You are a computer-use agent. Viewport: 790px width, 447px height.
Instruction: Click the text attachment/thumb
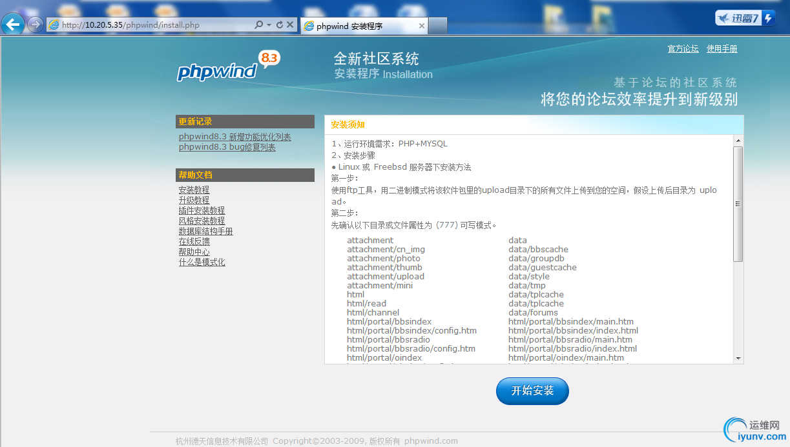pos(384,267)
